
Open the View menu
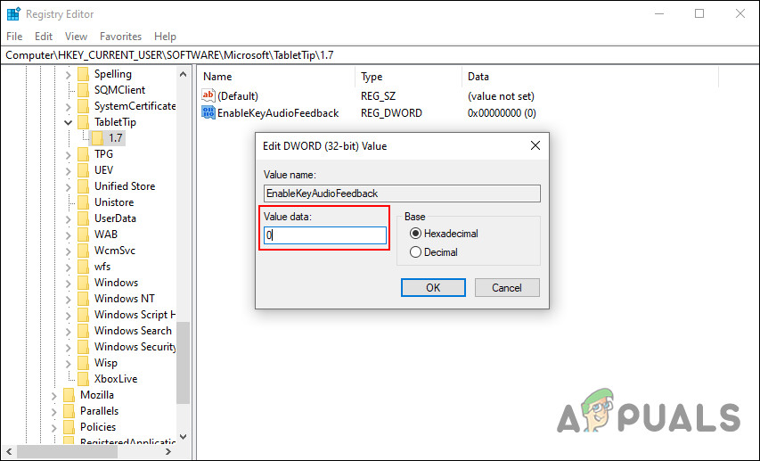[x=76, y=37]
